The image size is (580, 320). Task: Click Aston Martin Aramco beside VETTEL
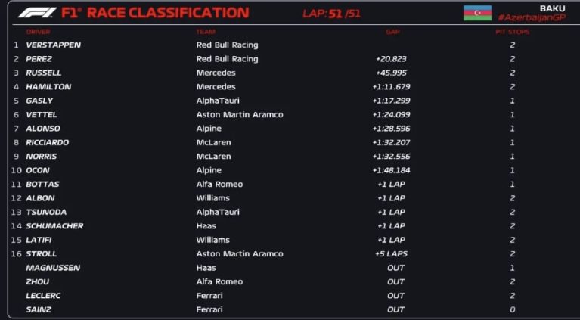[x=240, y=115]
